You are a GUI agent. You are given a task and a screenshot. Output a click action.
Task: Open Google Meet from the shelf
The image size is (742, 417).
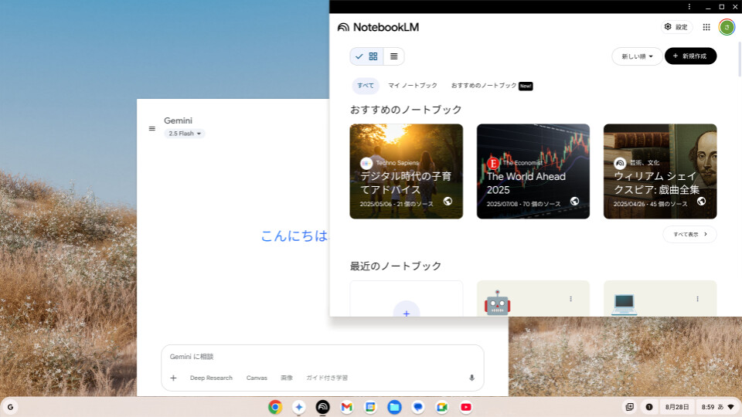point(441,407)
